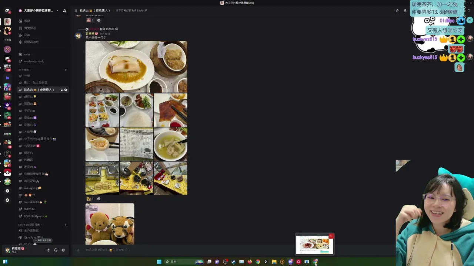Screen dimensions: 474x266
Task: Open Firefox from the taskbar
Action: coord(250,262)
